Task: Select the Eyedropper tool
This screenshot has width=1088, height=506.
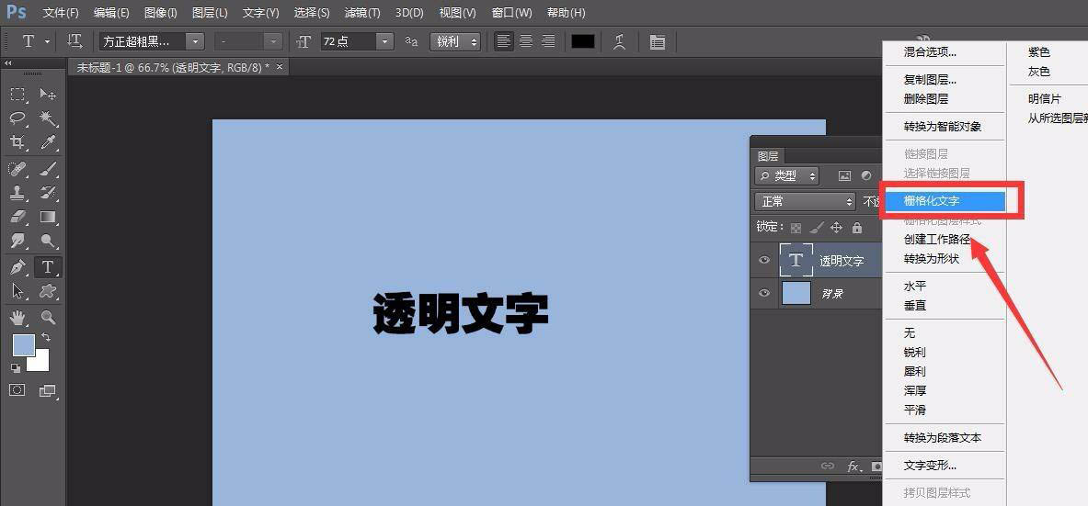Action: point(48,142)
